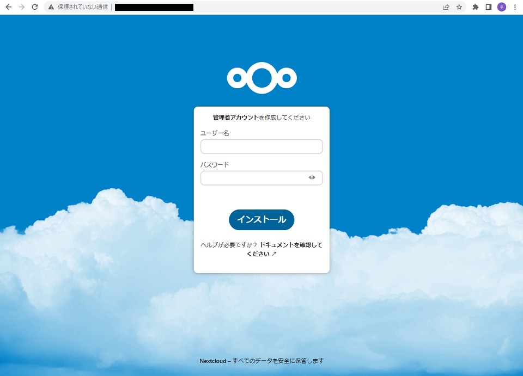The height and width of the screenshot is (376, 523).
Task: Click the ヘルプが必要ですか？ text
Action: point(229,245)
